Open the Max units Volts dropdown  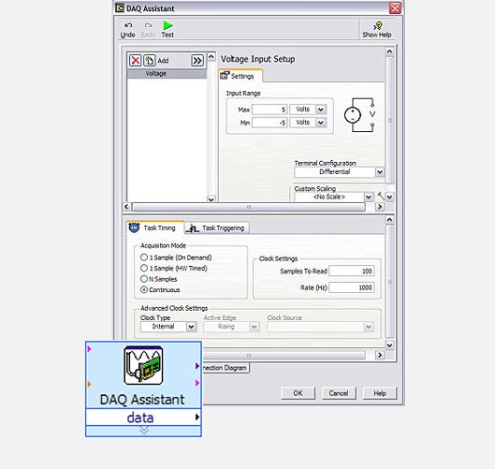pos(321,110)
